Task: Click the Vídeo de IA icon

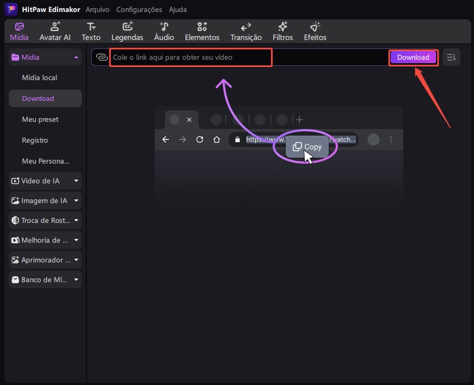Action: coord(15,181)
